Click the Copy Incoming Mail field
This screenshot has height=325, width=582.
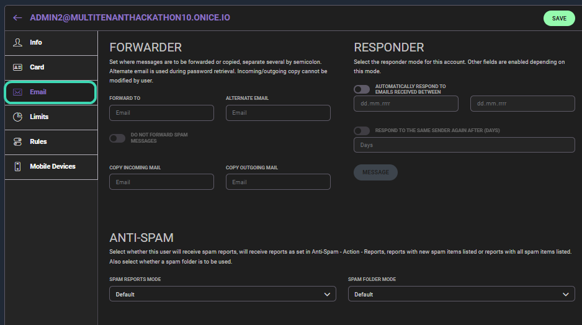(161, 182)
